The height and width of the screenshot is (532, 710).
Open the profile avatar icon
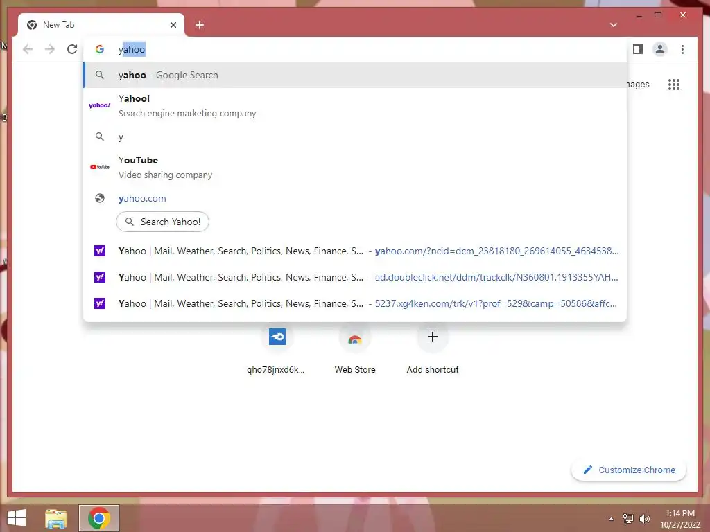click(660, 49)
